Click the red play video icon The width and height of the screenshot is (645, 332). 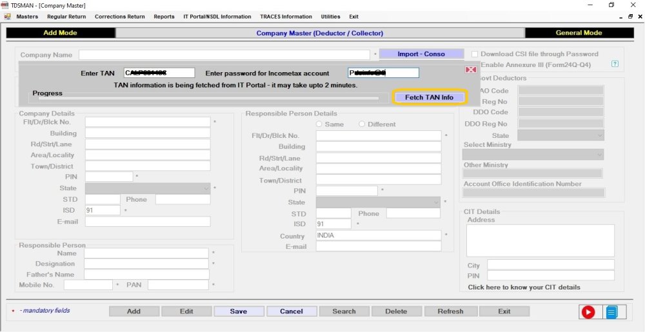[588, 313]
